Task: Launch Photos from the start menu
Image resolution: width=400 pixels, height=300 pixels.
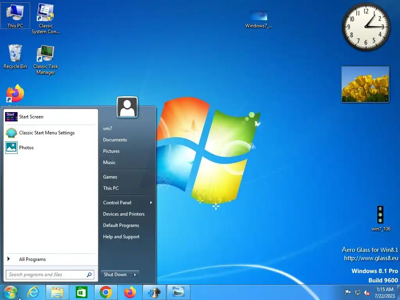Action: click(x=51, y=147)
